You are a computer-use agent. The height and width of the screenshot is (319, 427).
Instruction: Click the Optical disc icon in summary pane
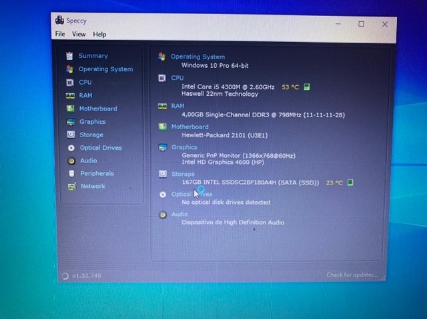point(163,194)
